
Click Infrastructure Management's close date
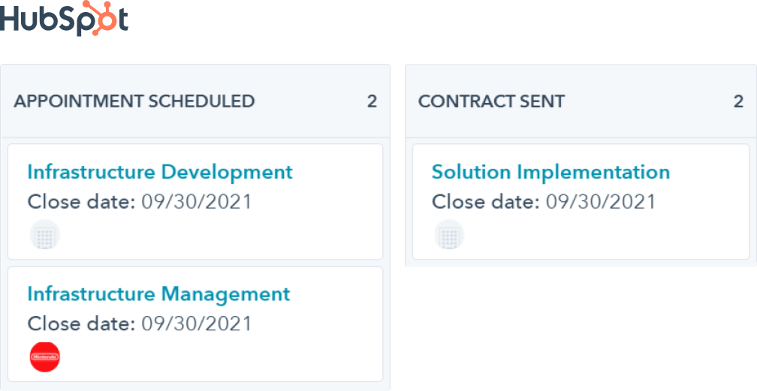(197, 323)
